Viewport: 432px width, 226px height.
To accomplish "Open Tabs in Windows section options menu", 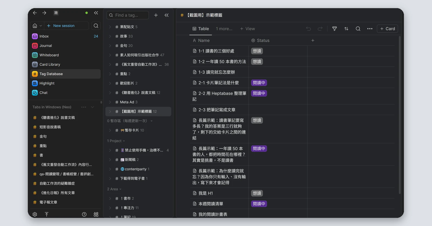I will point(84,107).
